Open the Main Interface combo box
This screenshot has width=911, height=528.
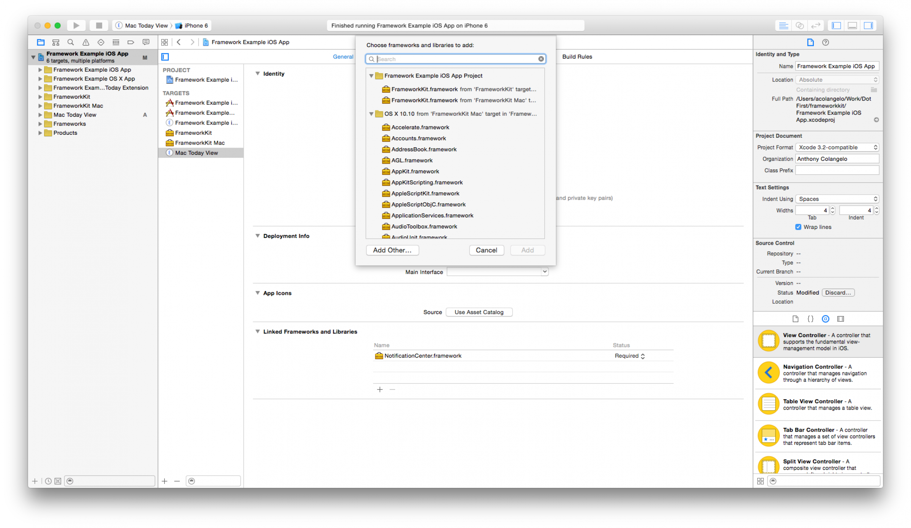pos(498,272)
